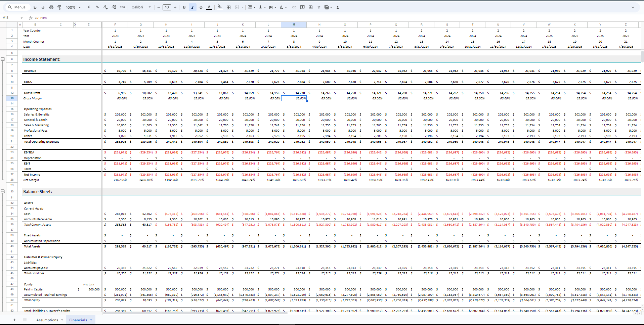
Task: Click the Create a filter icon
Action: (319, 7)
